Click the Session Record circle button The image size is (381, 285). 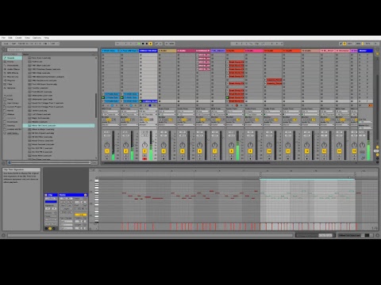tap(167, 44)
